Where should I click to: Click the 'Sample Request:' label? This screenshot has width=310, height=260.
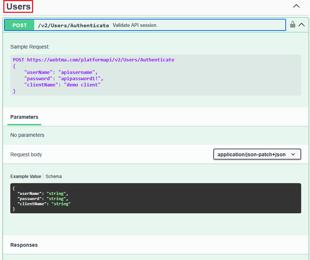pyautogui.click(x=30, y=47)
